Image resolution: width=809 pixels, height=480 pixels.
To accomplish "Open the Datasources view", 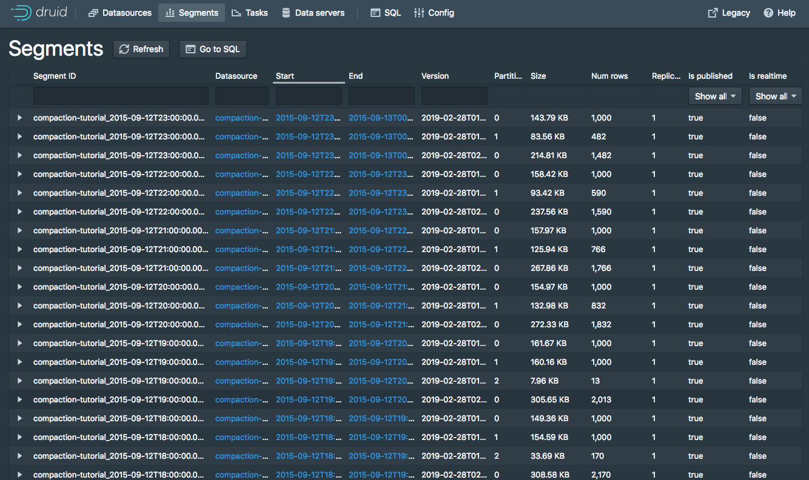I will pos(120,13).
